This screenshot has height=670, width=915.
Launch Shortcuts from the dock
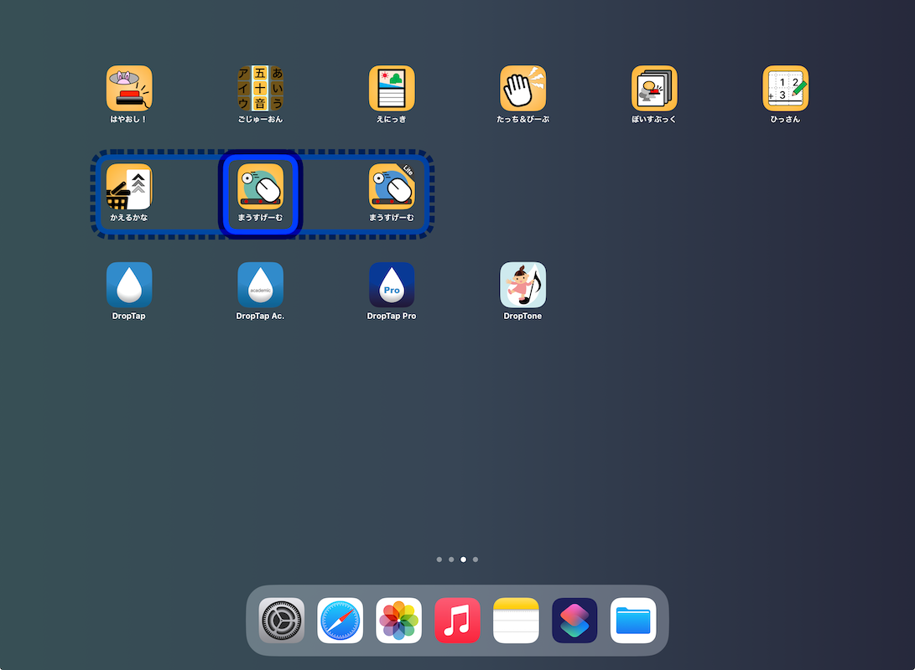(574, 621)
